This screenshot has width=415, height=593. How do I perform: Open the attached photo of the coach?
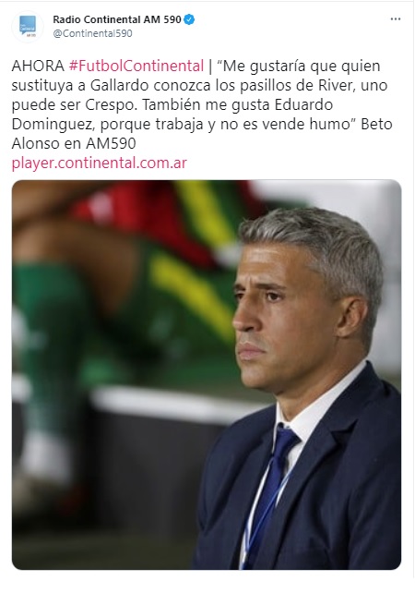pyautogui.click(x=207, y=374)
